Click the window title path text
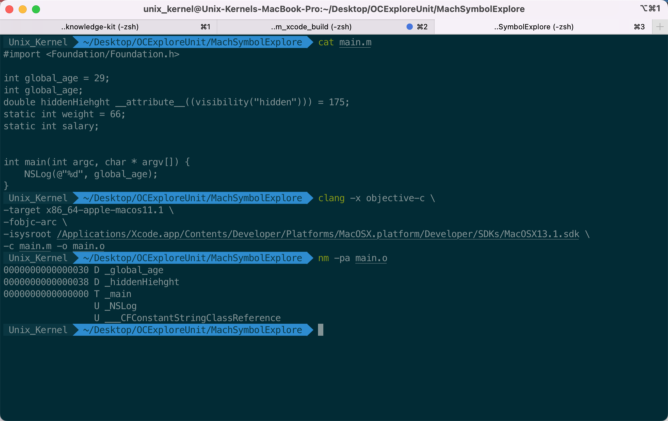Image resolution: width=668 pixels, height=421 pixels. [334, 9]
